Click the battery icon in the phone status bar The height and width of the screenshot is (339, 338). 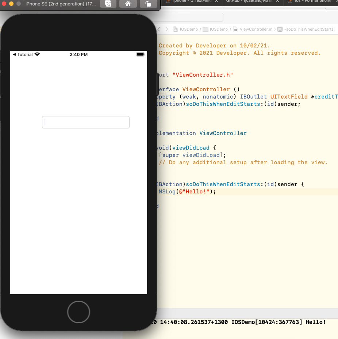click(x=140, y=54)
